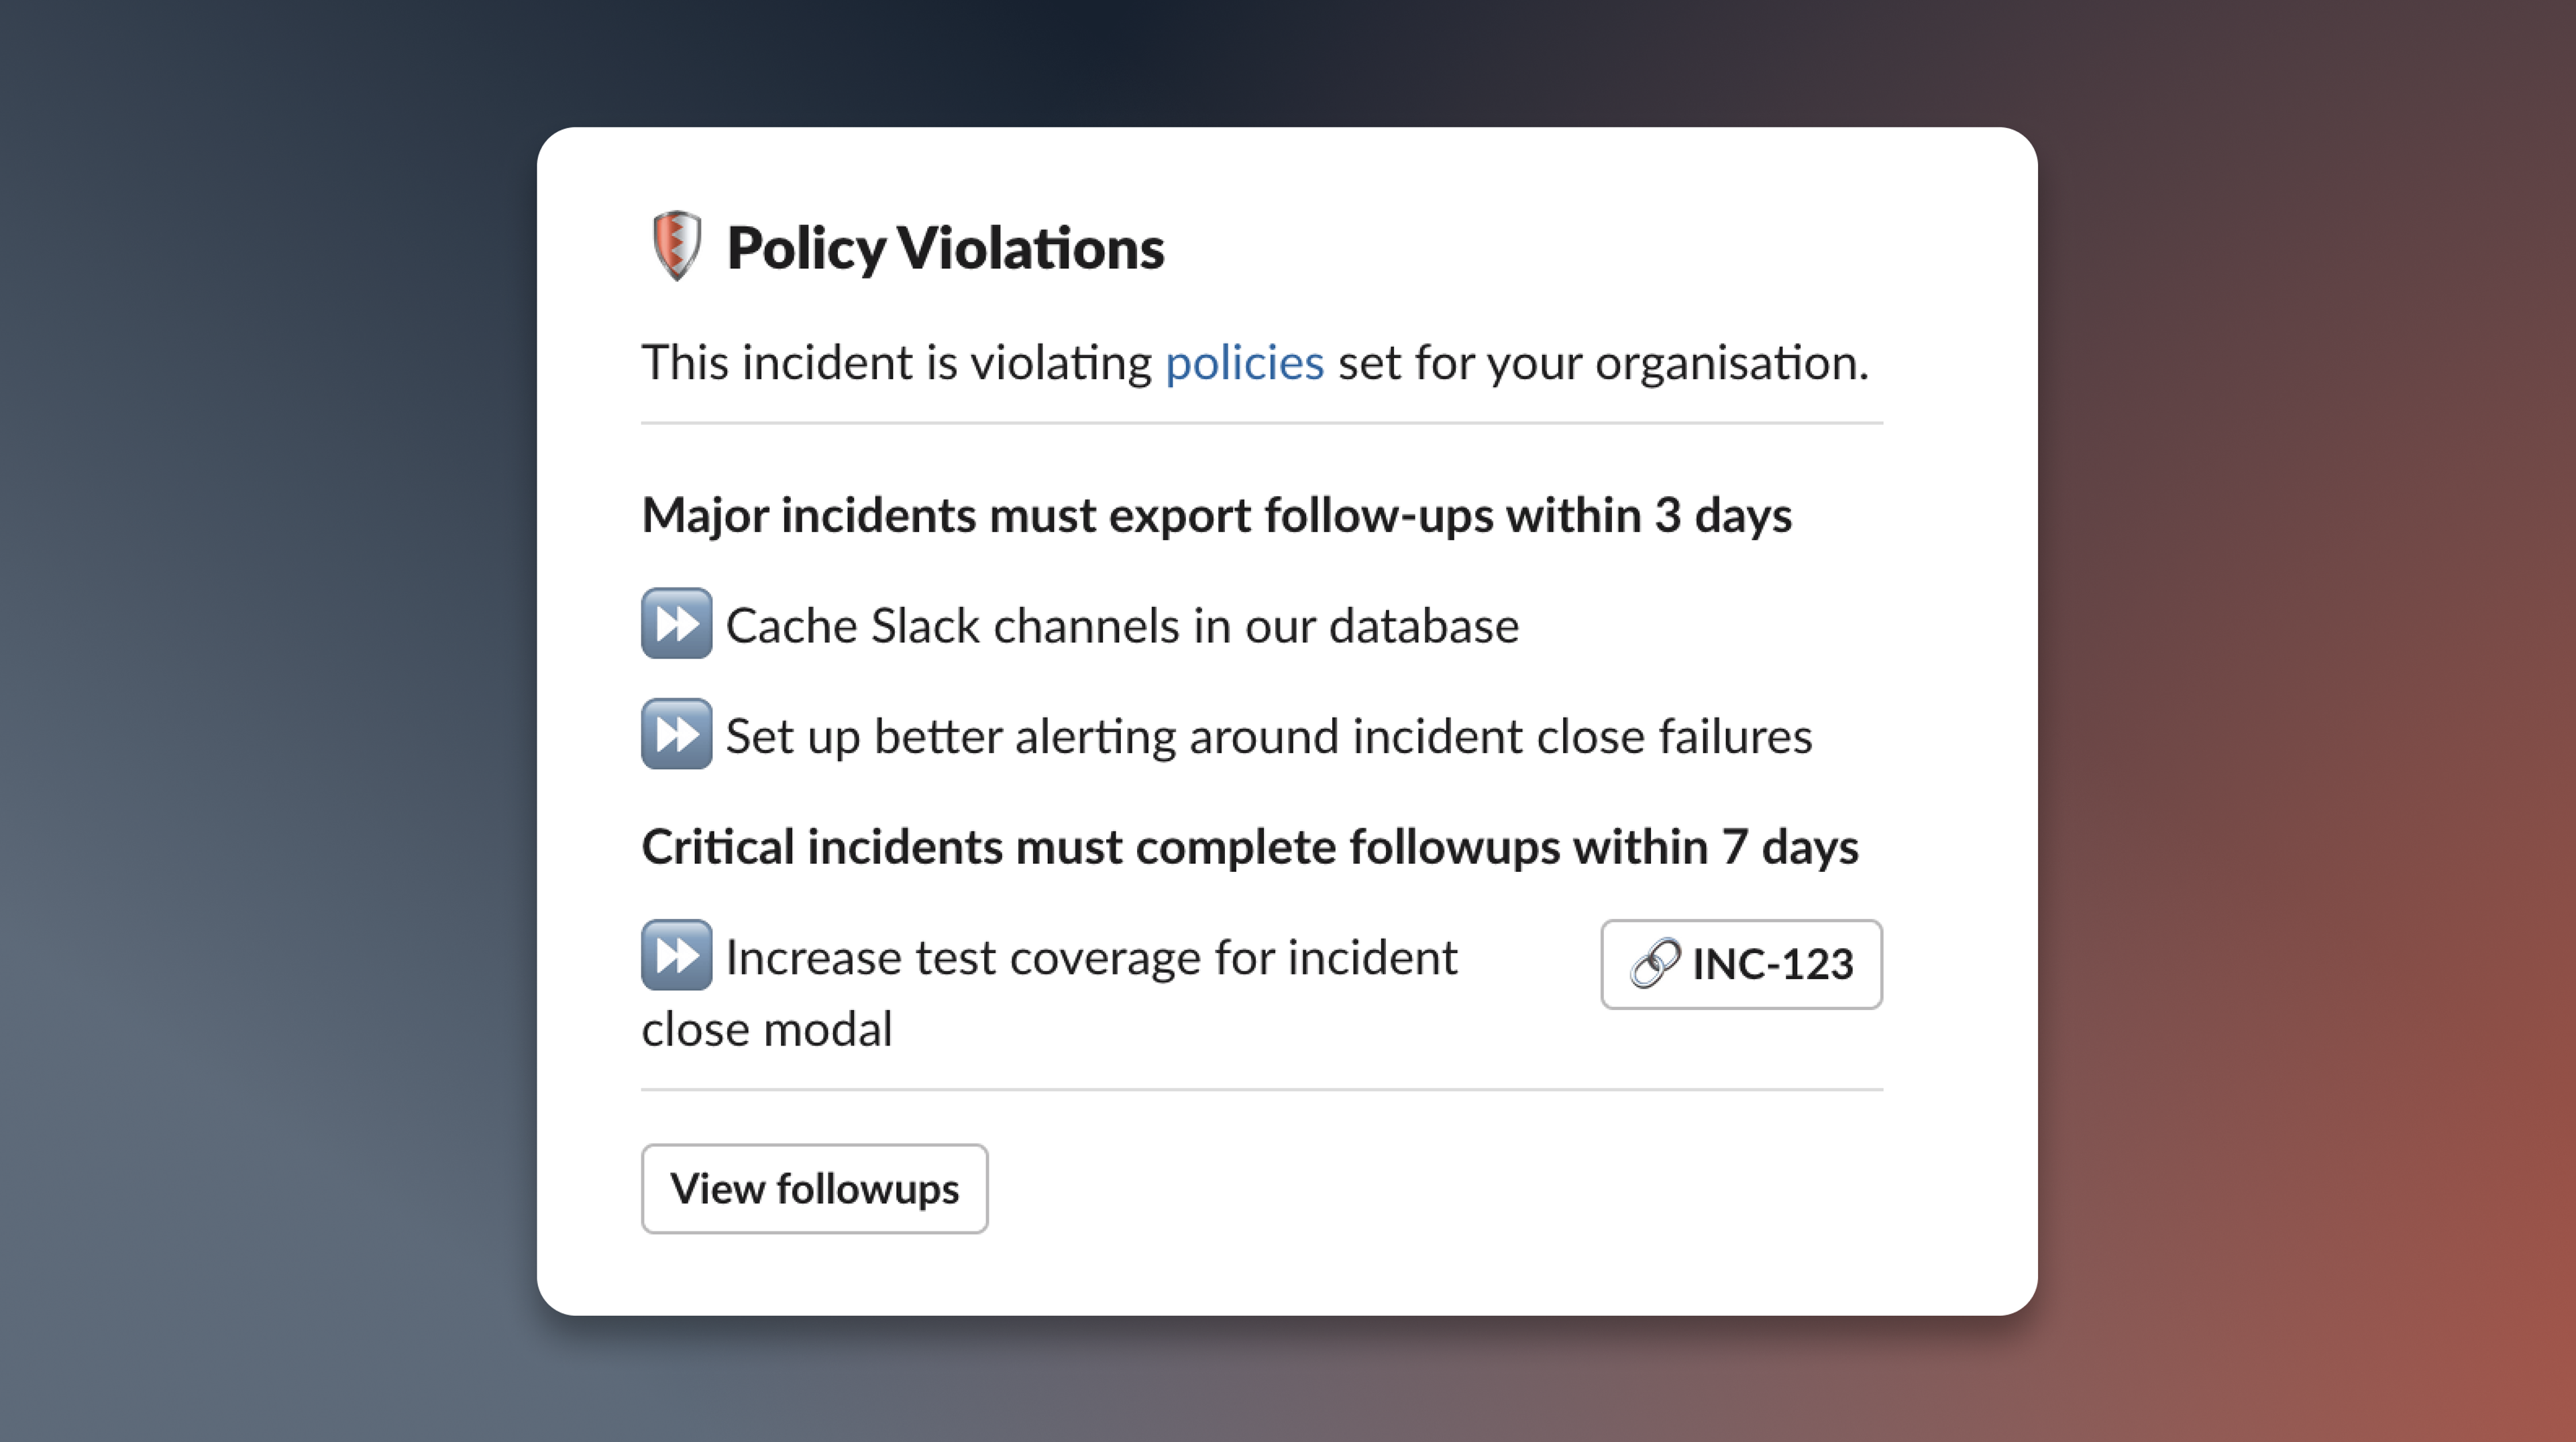This screenshot has width=2576, height=1442.
Task: Click the View followups button
Action: tap(814, 1189)
